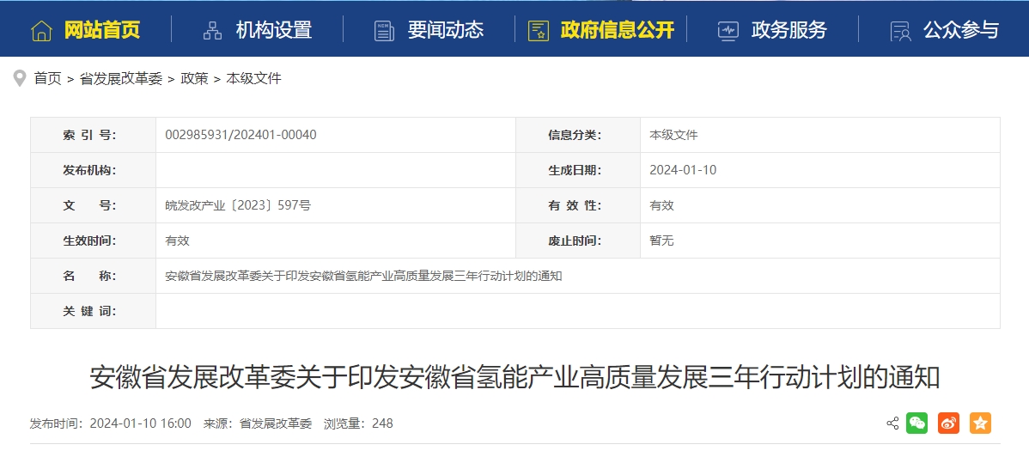Image resolution: width=1029 pixels, height=463 pixels.
Task: Go to 政策 in breadcrumb trail
Action: (x=194, y=78)
